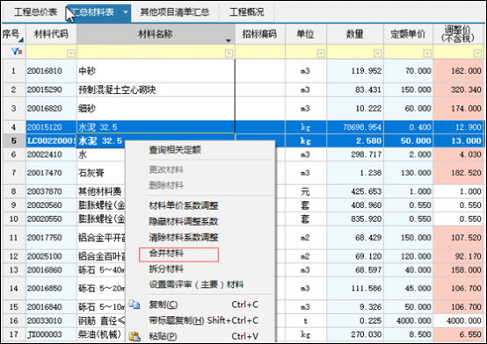Choose 拆分材料 from the context menu
487x344 pixels.
coord(166,269)
